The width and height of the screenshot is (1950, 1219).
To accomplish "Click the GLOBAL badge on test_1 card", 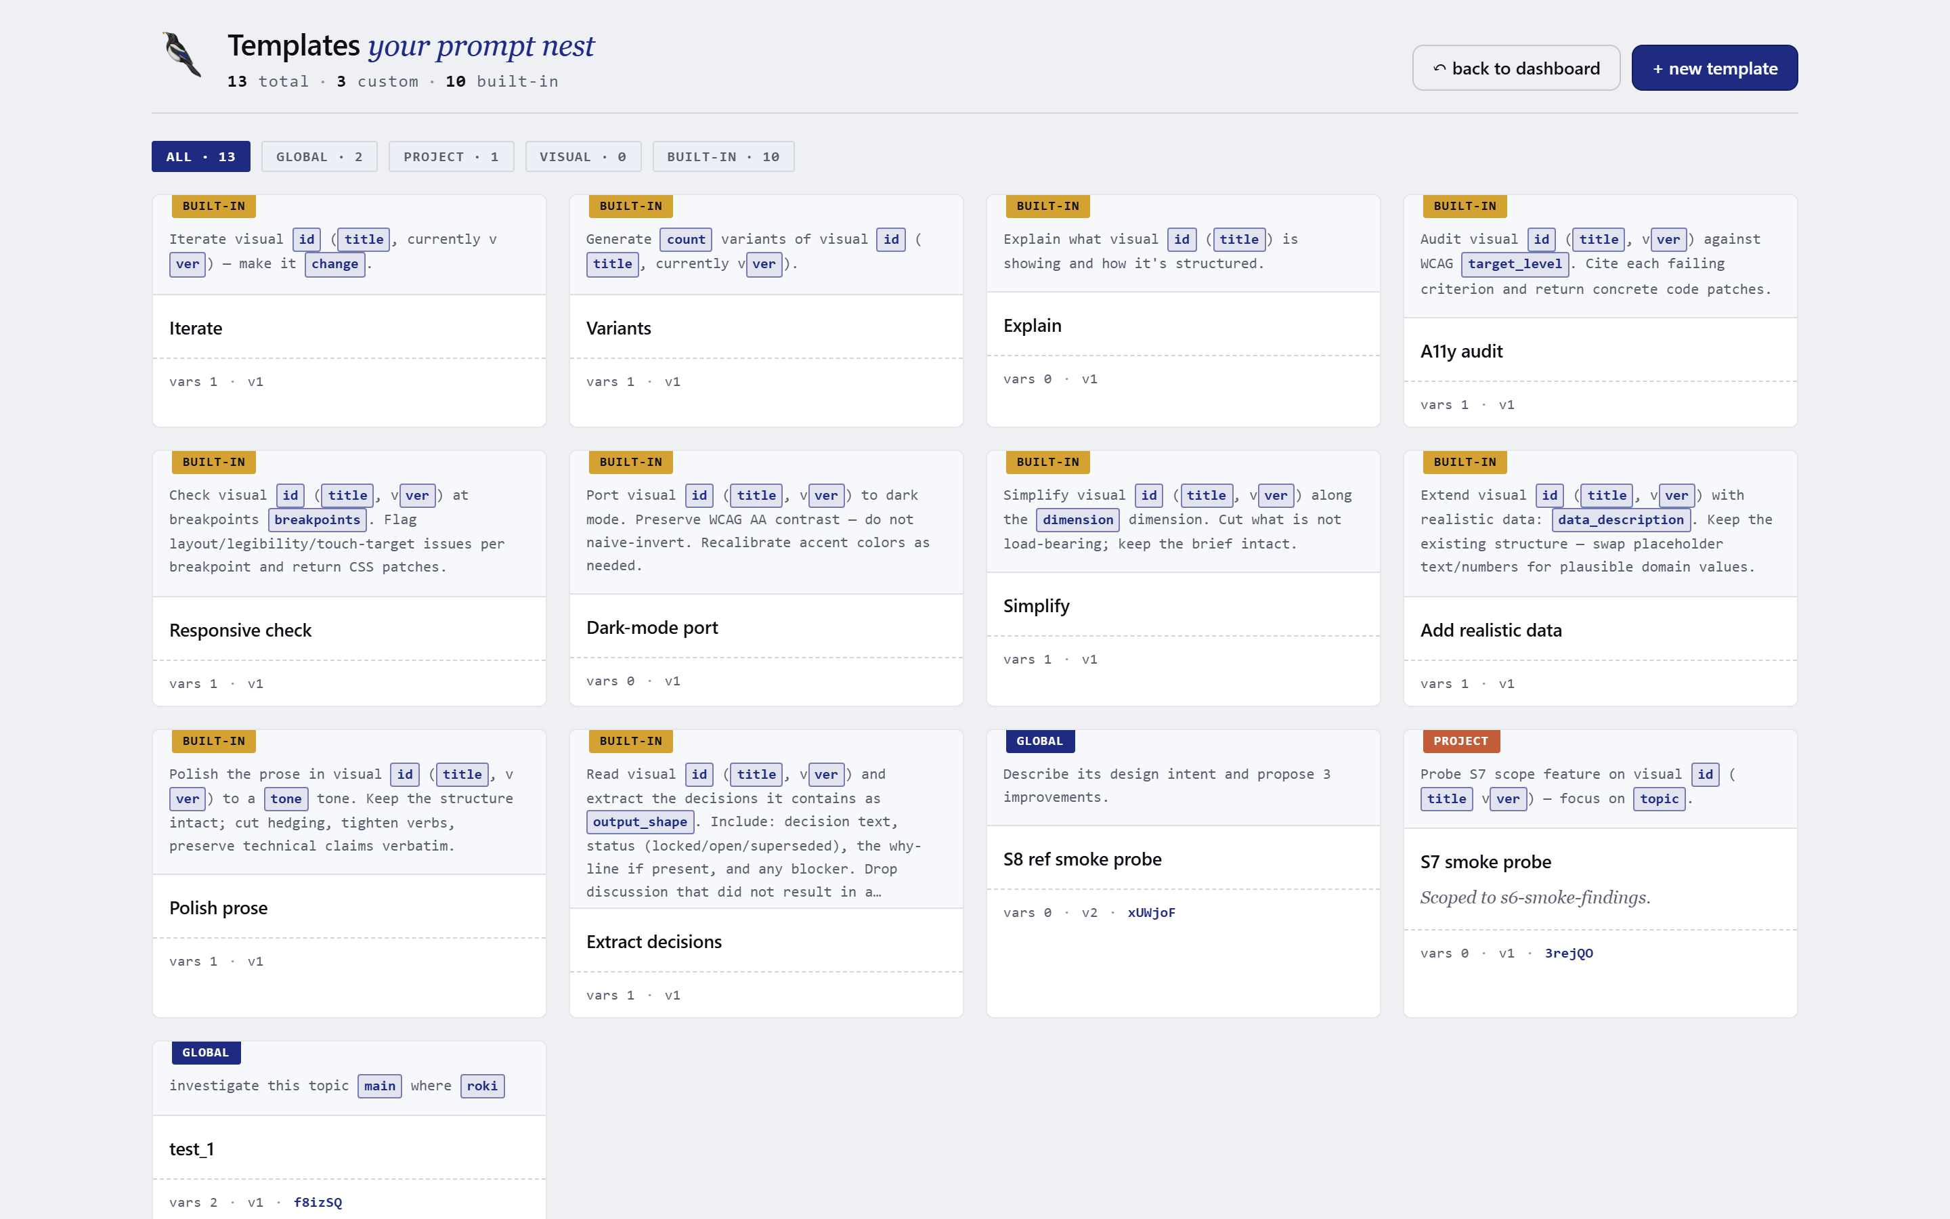I will pyautogui.click(x=205, y=1052).
